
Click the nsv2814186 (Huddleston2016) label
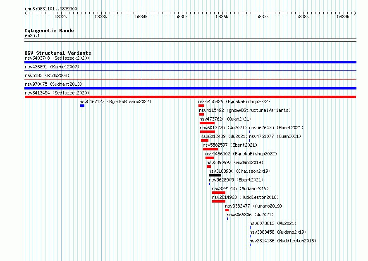[x=283, y=241]
